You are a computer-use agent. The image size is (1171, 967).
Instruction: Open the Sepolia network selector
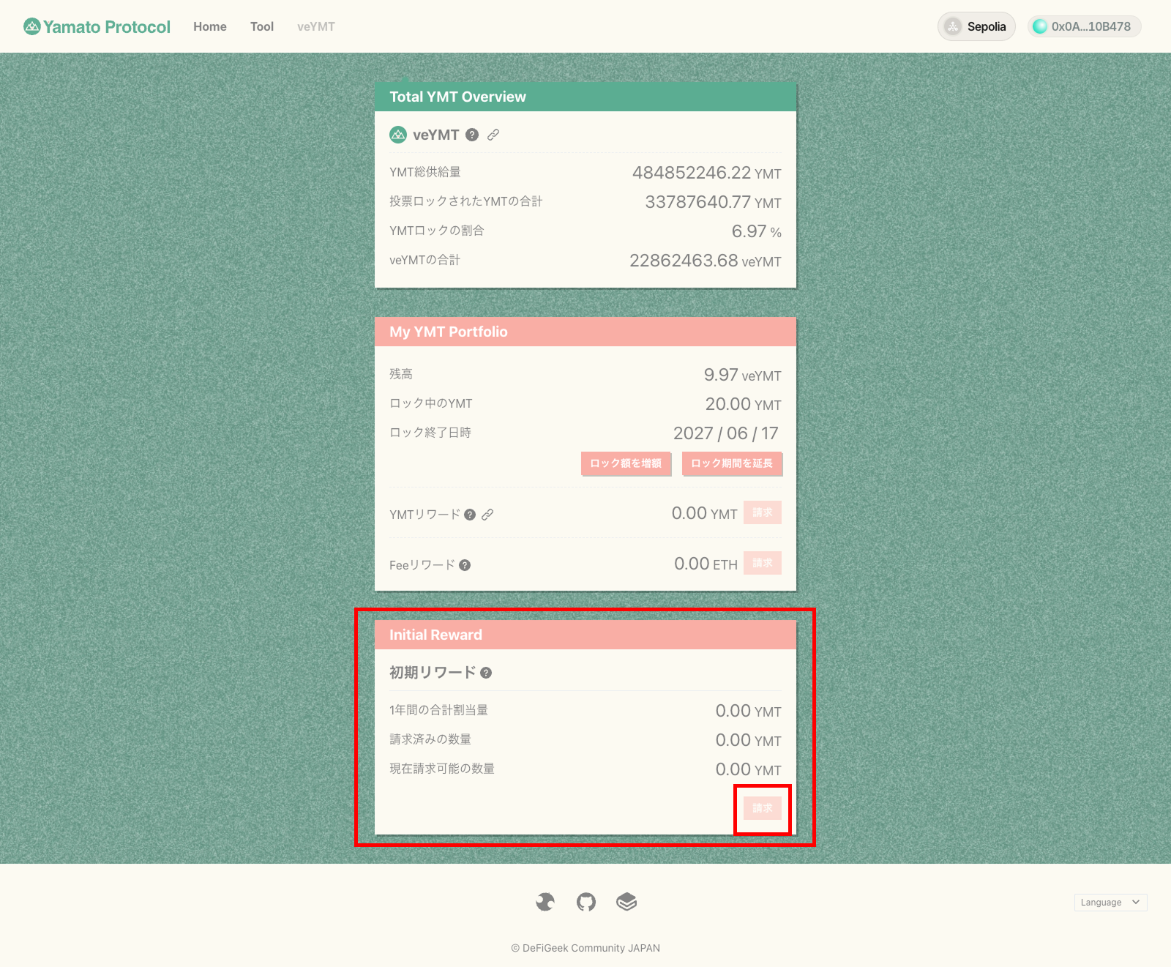976,27
